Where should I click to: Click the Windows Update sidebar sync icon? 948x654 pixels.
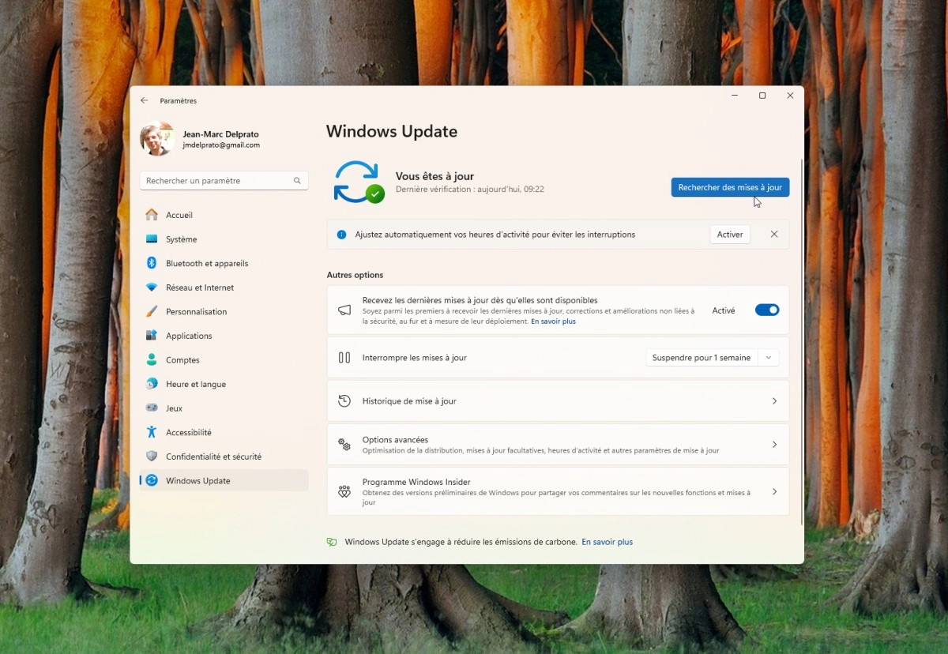(152, 480)
